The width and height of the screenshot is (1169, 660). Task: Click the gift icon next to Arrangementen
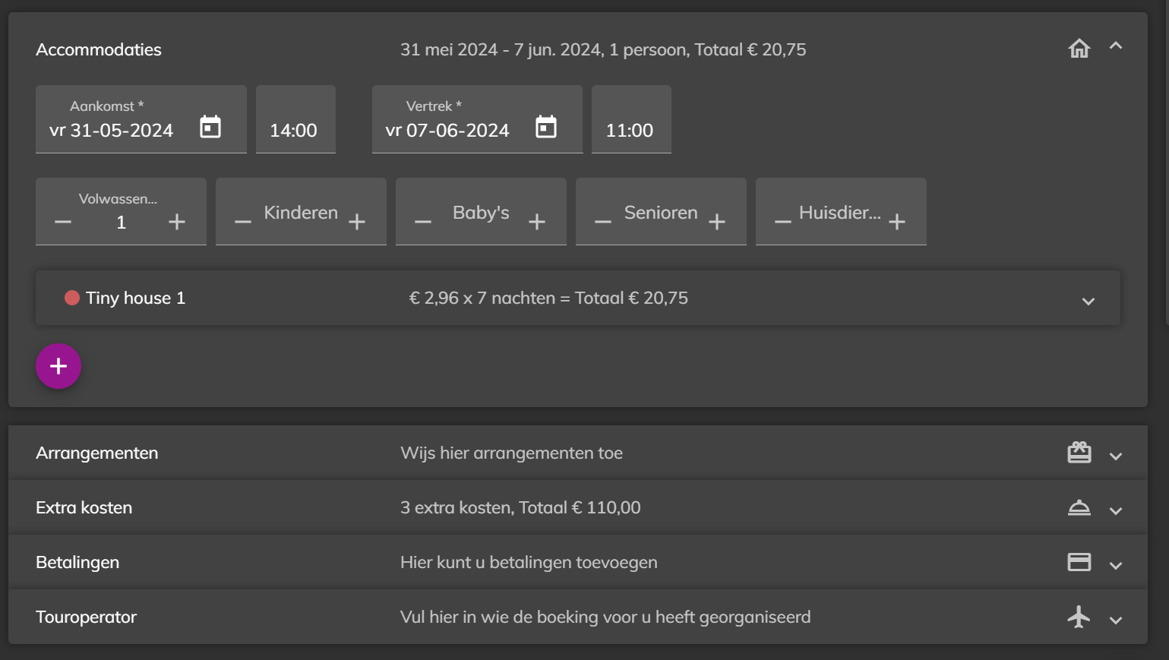coord(1079,453)
